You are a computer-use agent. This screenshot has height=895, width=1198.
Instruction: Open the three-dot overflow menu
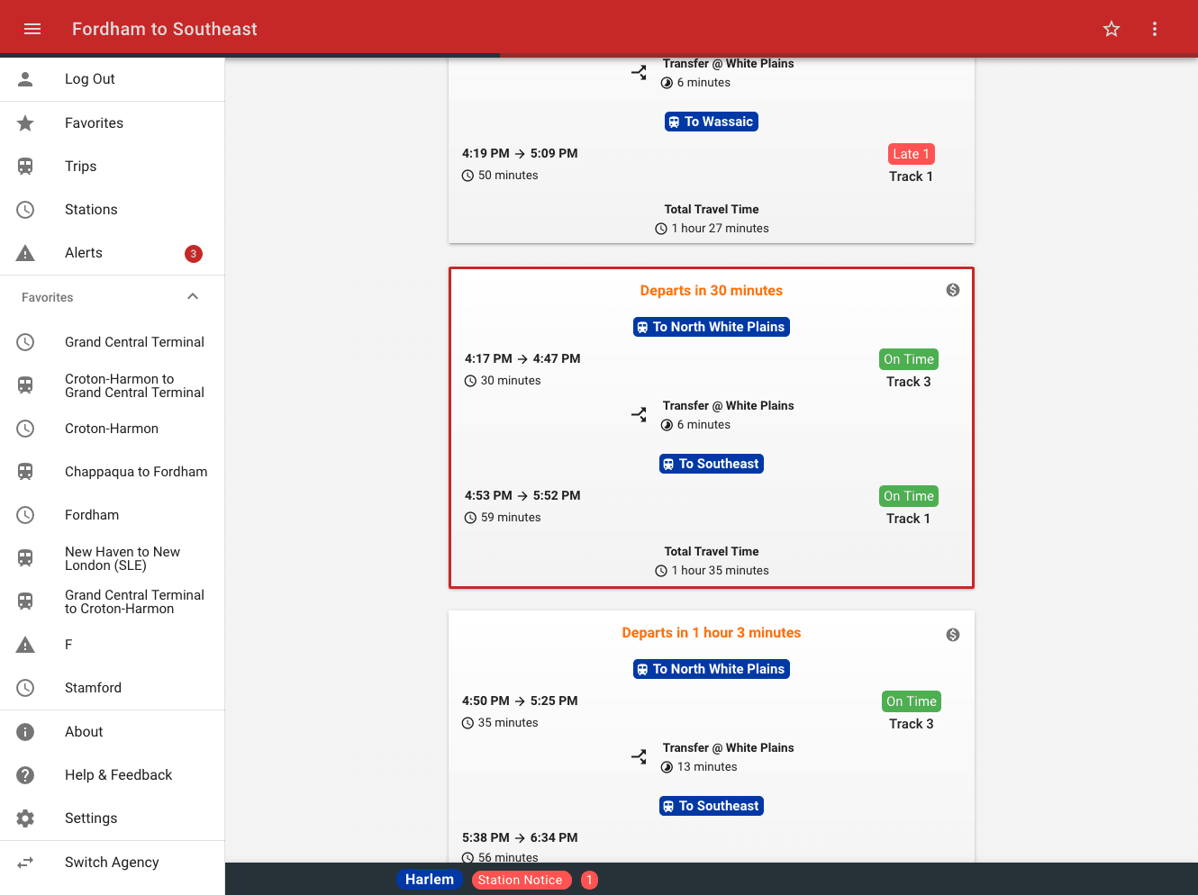1155,29
